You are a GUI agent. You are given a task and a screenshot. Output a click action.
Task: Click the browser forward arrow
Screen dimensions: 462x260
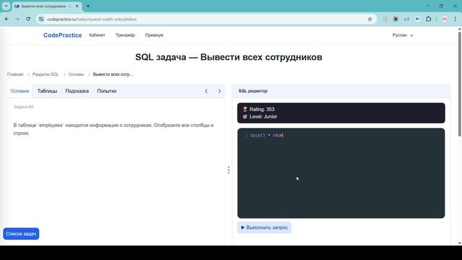pyautogui.click(x=17, y=19)
